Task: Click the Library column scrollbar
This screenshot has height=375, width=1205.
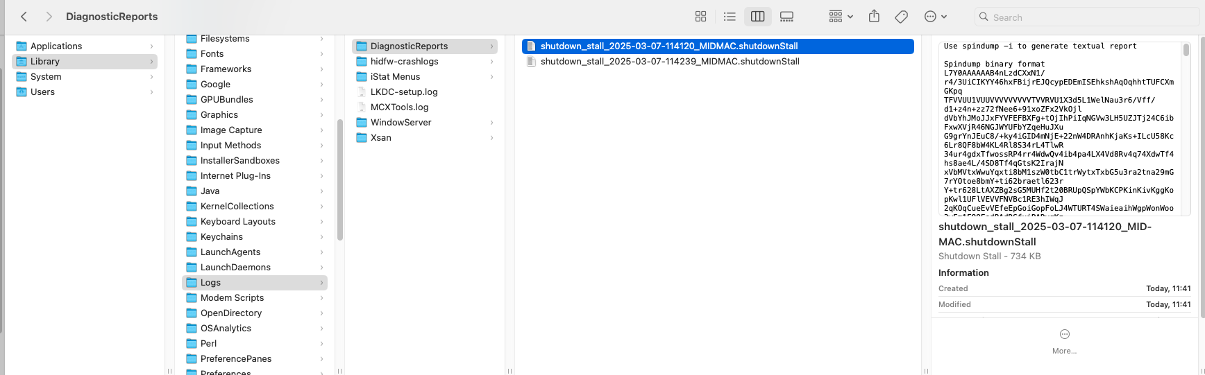Action: click(340, 180)
